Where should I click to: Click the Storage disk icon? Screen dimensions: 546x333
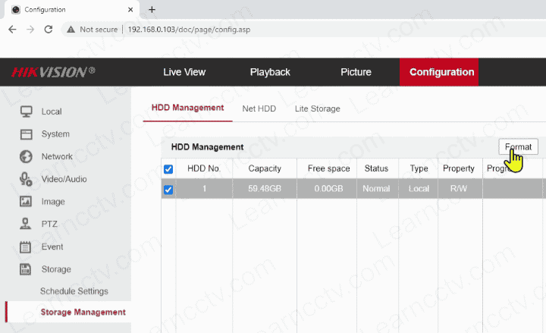pos(26,269)
